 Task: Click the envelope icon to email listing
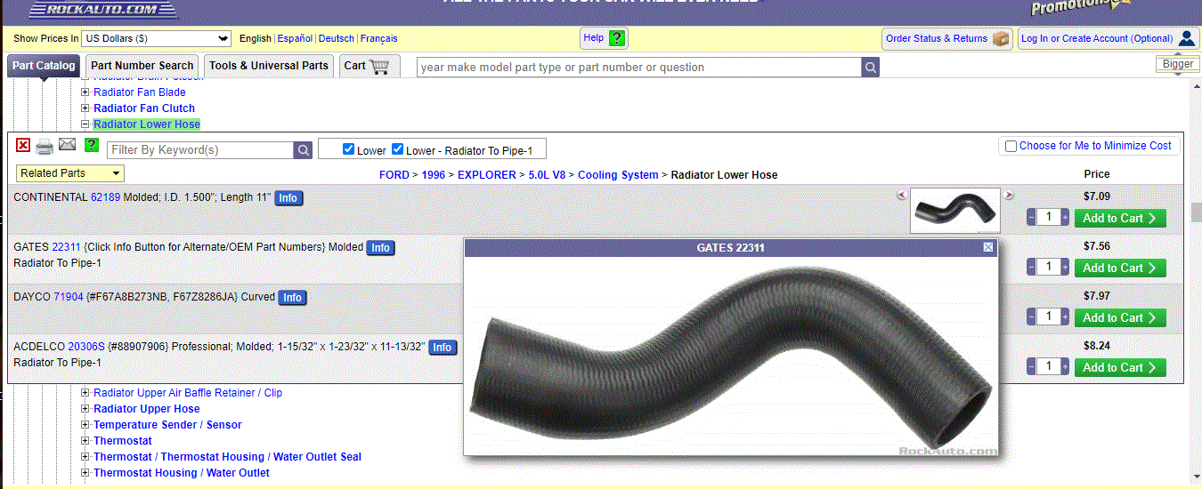click(x=68, y=145)
